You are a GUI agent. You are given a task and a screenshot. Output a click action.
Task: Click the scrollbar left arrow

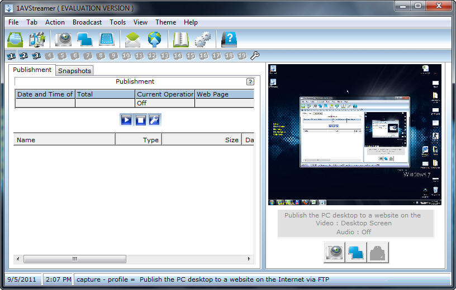coord(18,259)
